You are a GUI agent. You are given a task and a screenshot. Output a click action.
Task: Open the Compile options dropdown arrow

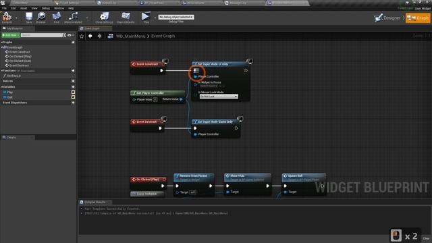(16, 18)
